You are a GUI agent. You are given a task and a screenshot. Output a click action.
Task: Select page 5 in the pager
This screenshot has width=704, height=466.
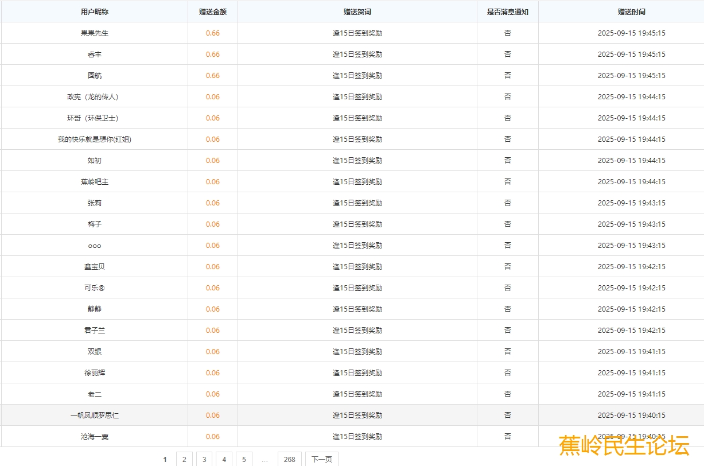click(x=244, y=459)
